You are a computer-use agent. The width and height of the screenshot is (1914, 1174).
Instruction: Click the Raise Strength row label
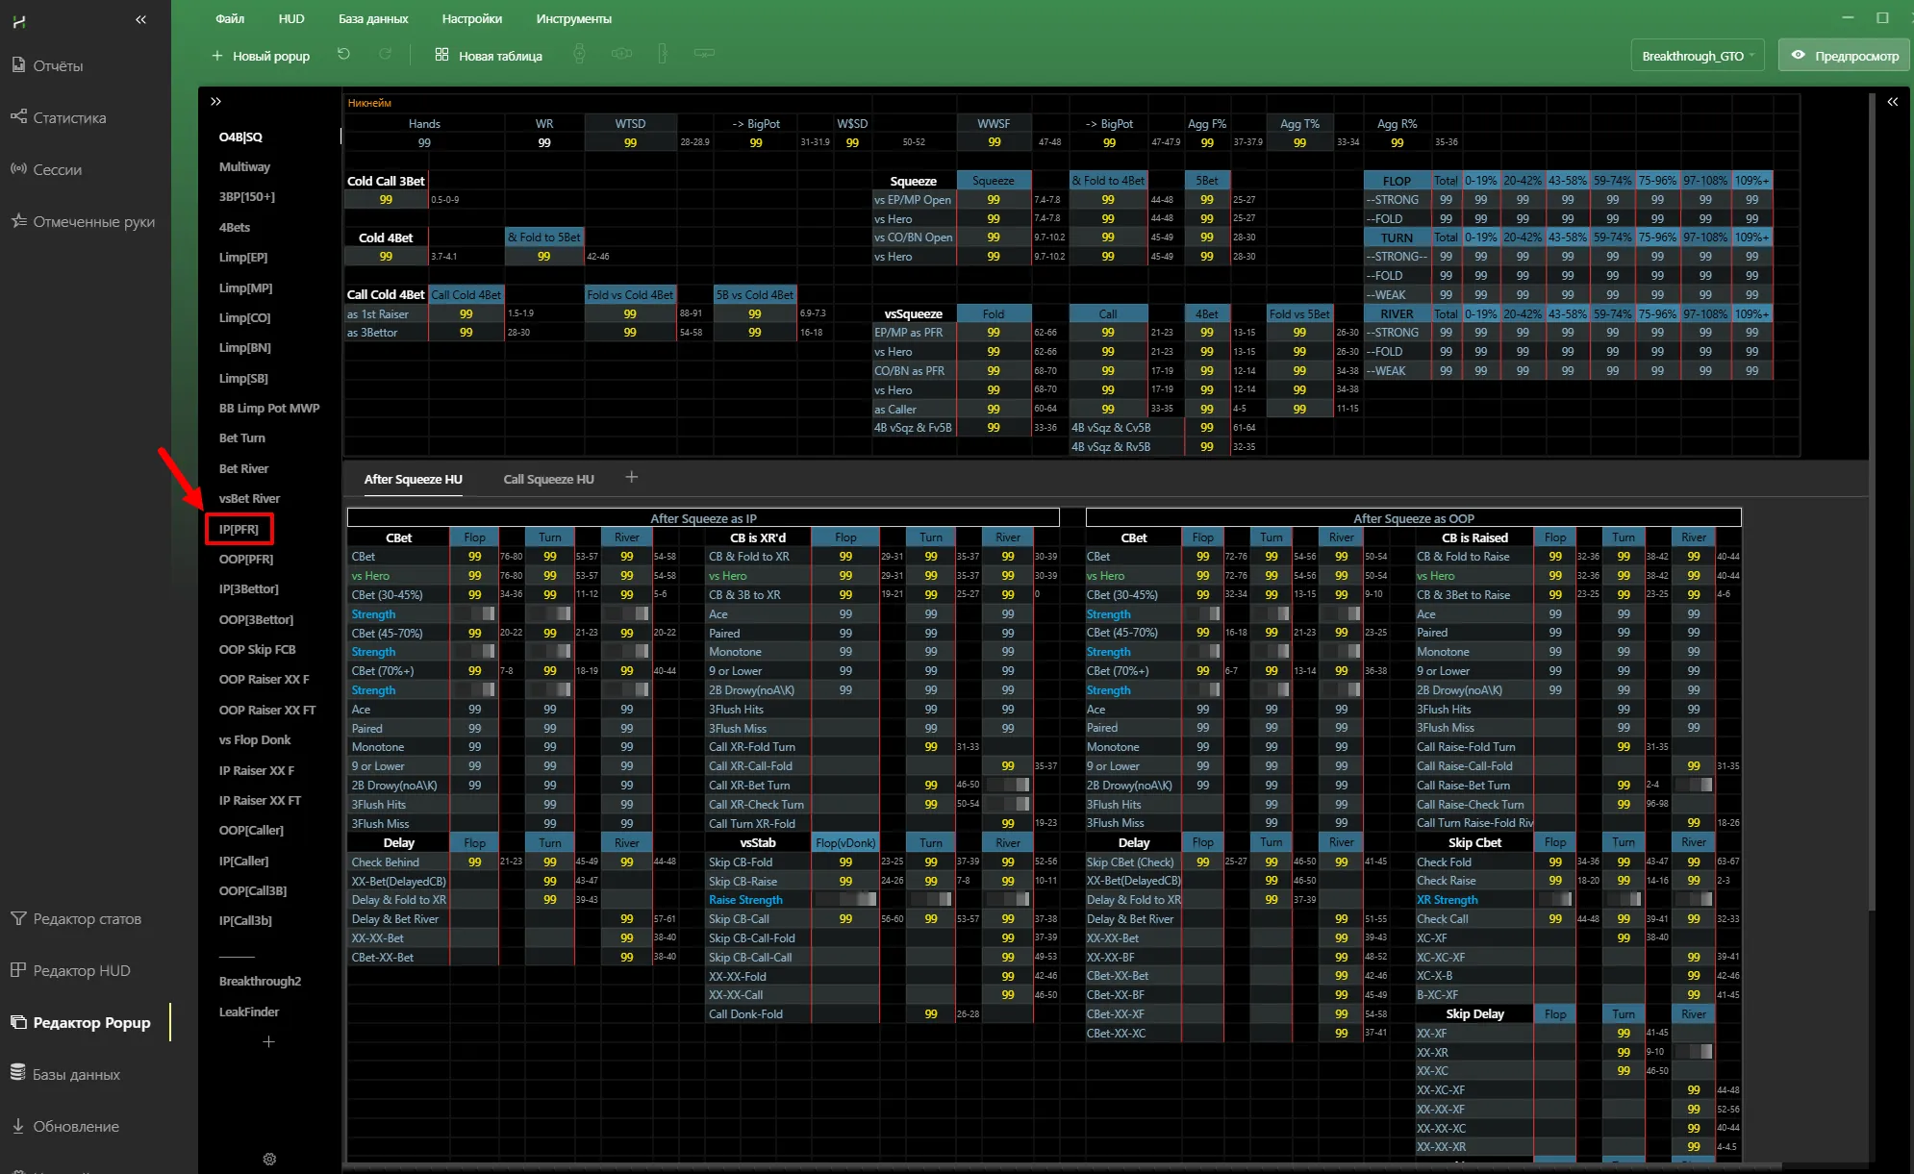[x=745, y=900]
